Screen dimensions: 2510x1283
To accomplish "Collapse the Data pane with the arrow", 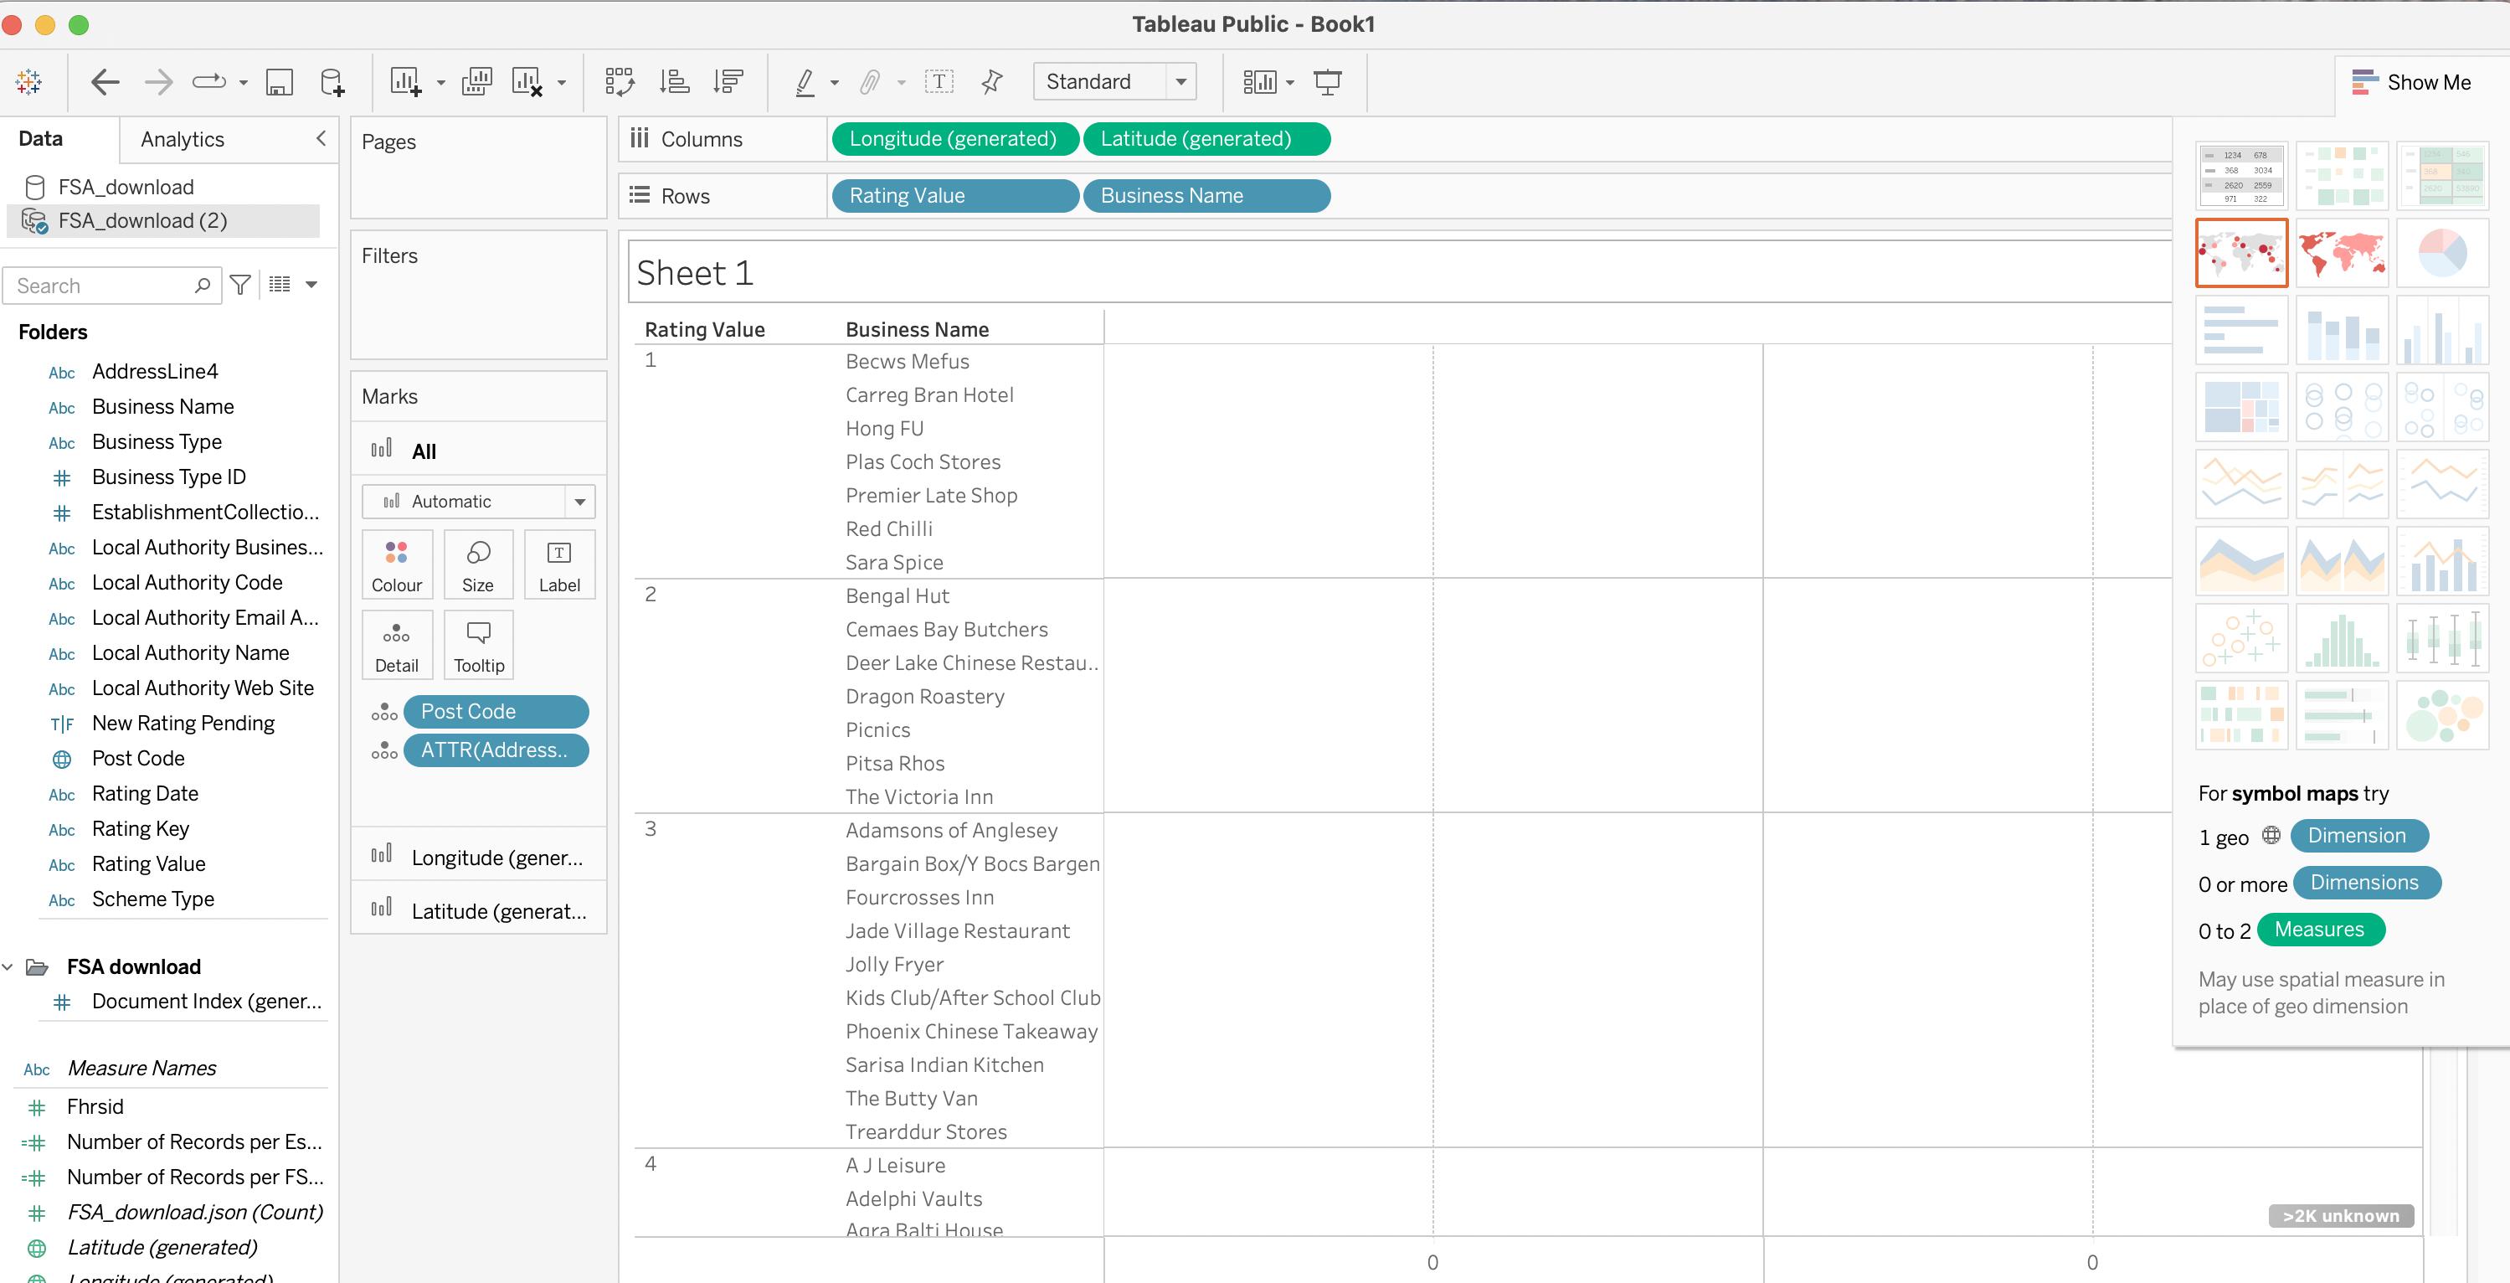I will (321, 138).
